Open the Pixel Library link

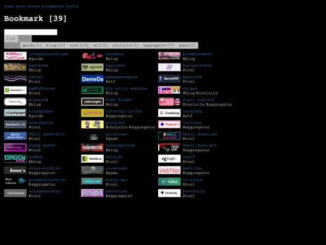(199, 100)
